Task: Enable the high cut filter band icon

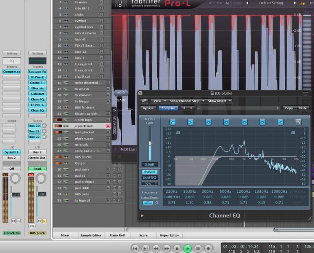Action: pyautogui.click(x=298, y=122)
